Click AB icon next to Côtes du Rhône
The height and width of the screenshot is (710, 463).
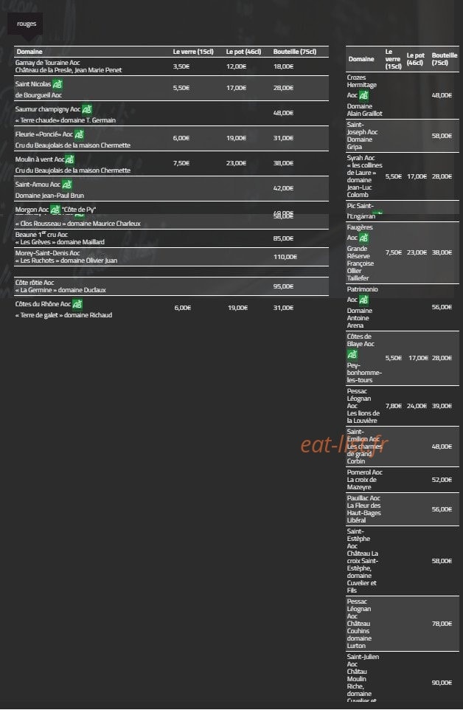click(77, 304)
